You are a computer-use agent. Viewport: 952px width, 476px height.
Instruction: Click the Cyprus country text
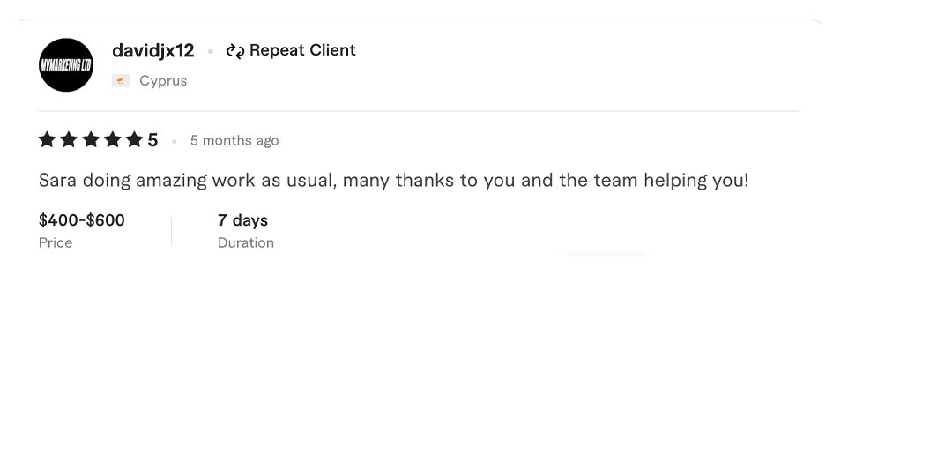[163, 81]
